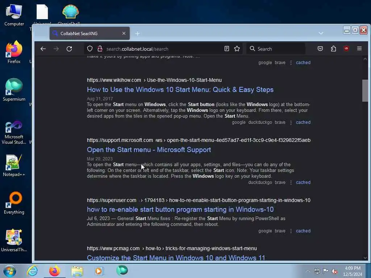Open cached link for the superuser result
371x278 pixels.
pos(303,231)
